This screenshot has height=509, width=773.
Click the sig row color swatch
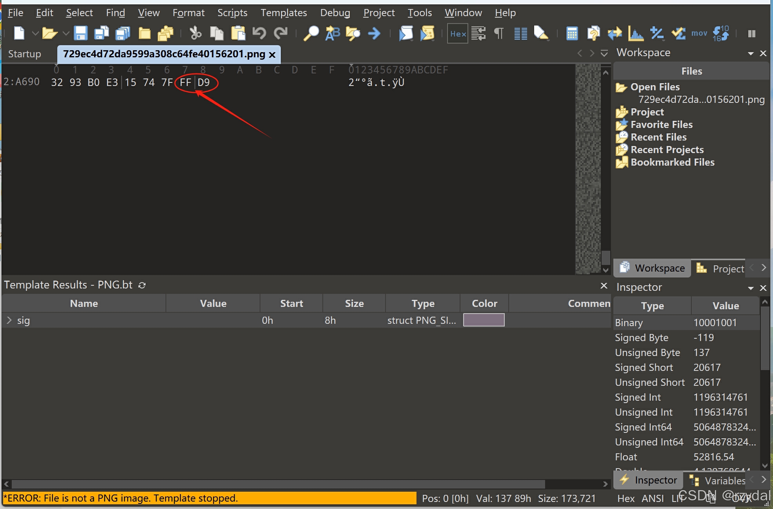pos(484,320)
